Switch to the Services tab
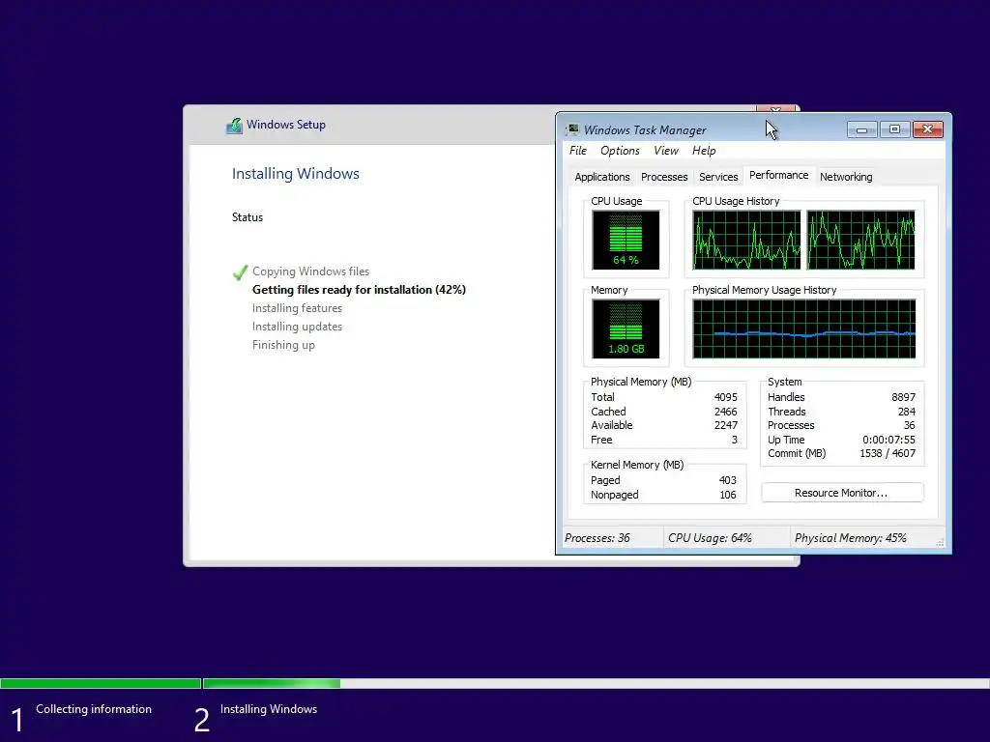990x742 pixels. click(x=718, y=177)
